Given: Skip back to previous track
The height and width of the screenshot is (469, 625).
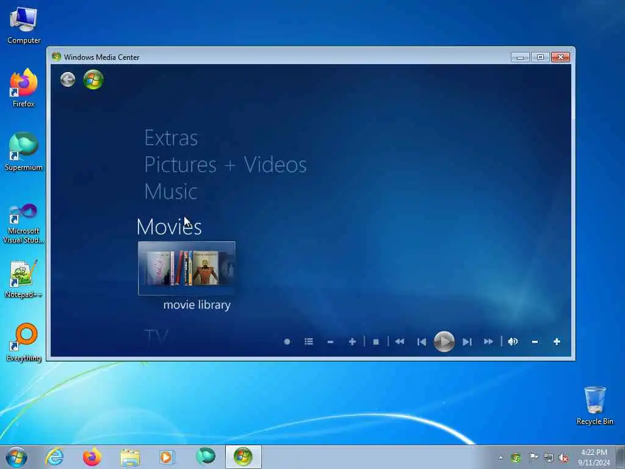Looking at the screenshot, I should pyautogui.click(x=421, y=342).
